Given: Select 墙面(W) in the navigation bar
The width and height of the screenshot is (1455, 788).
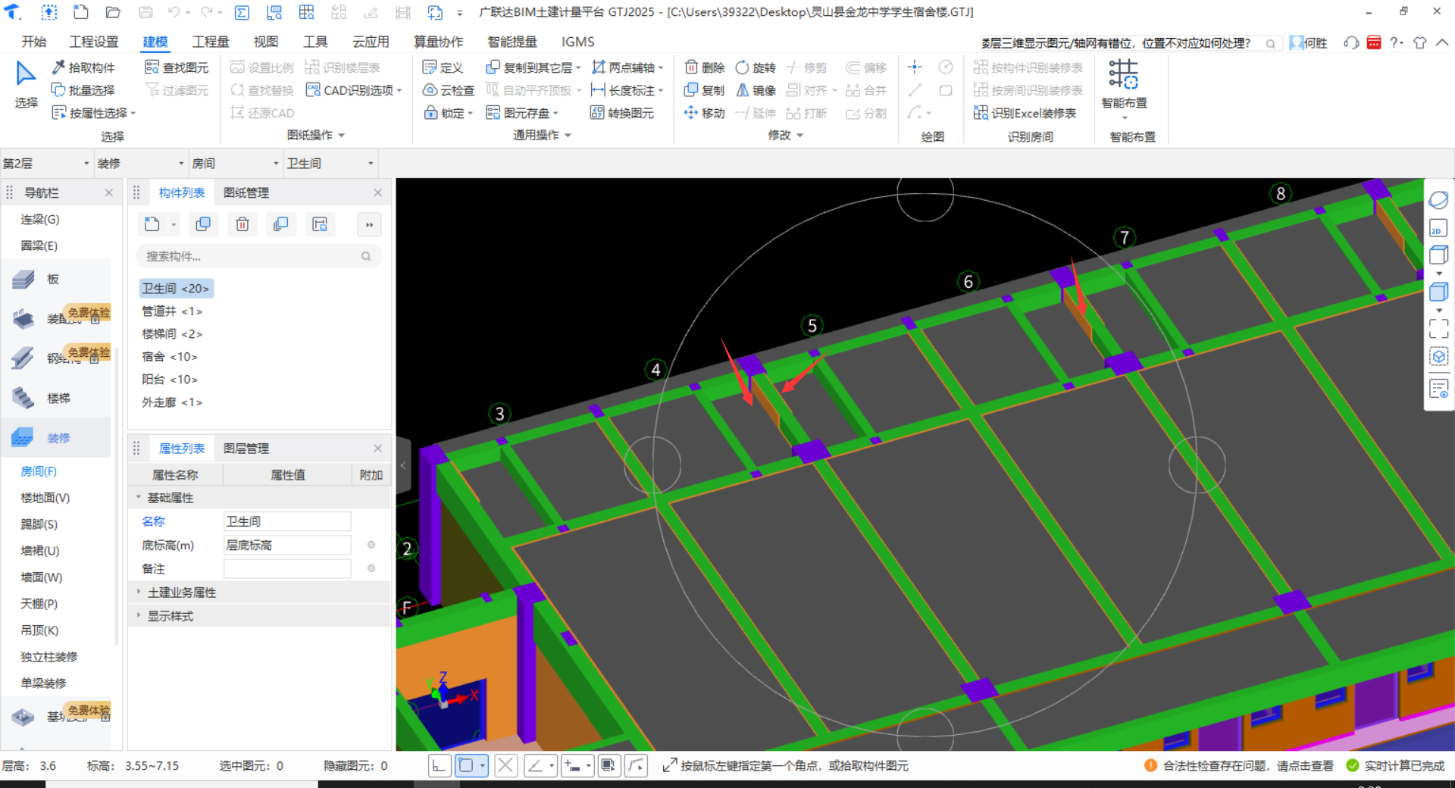Looking at the screenshot, I should point(42,577).
